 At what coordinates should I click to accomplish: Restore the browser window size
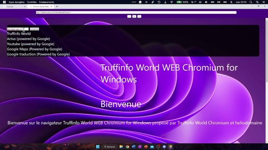click(258, 6)
